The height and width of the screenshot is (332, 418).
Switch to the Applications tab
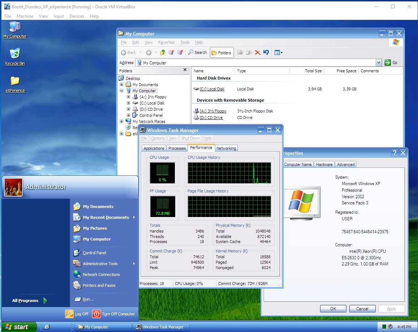tap(154, 148)
